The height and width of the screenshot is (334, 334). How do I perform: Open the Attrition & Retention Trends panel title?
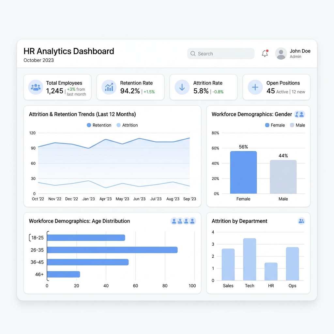pyautogui.click(x=82, y=114)
